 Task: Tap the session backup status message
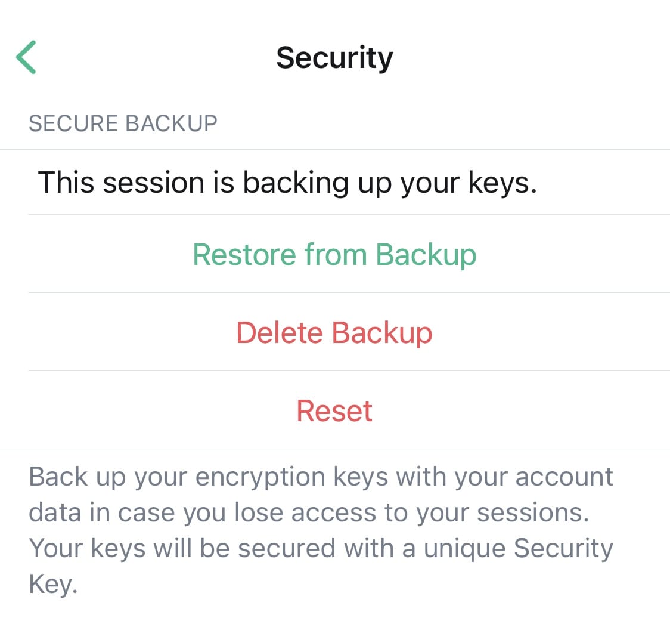[287, 182]
